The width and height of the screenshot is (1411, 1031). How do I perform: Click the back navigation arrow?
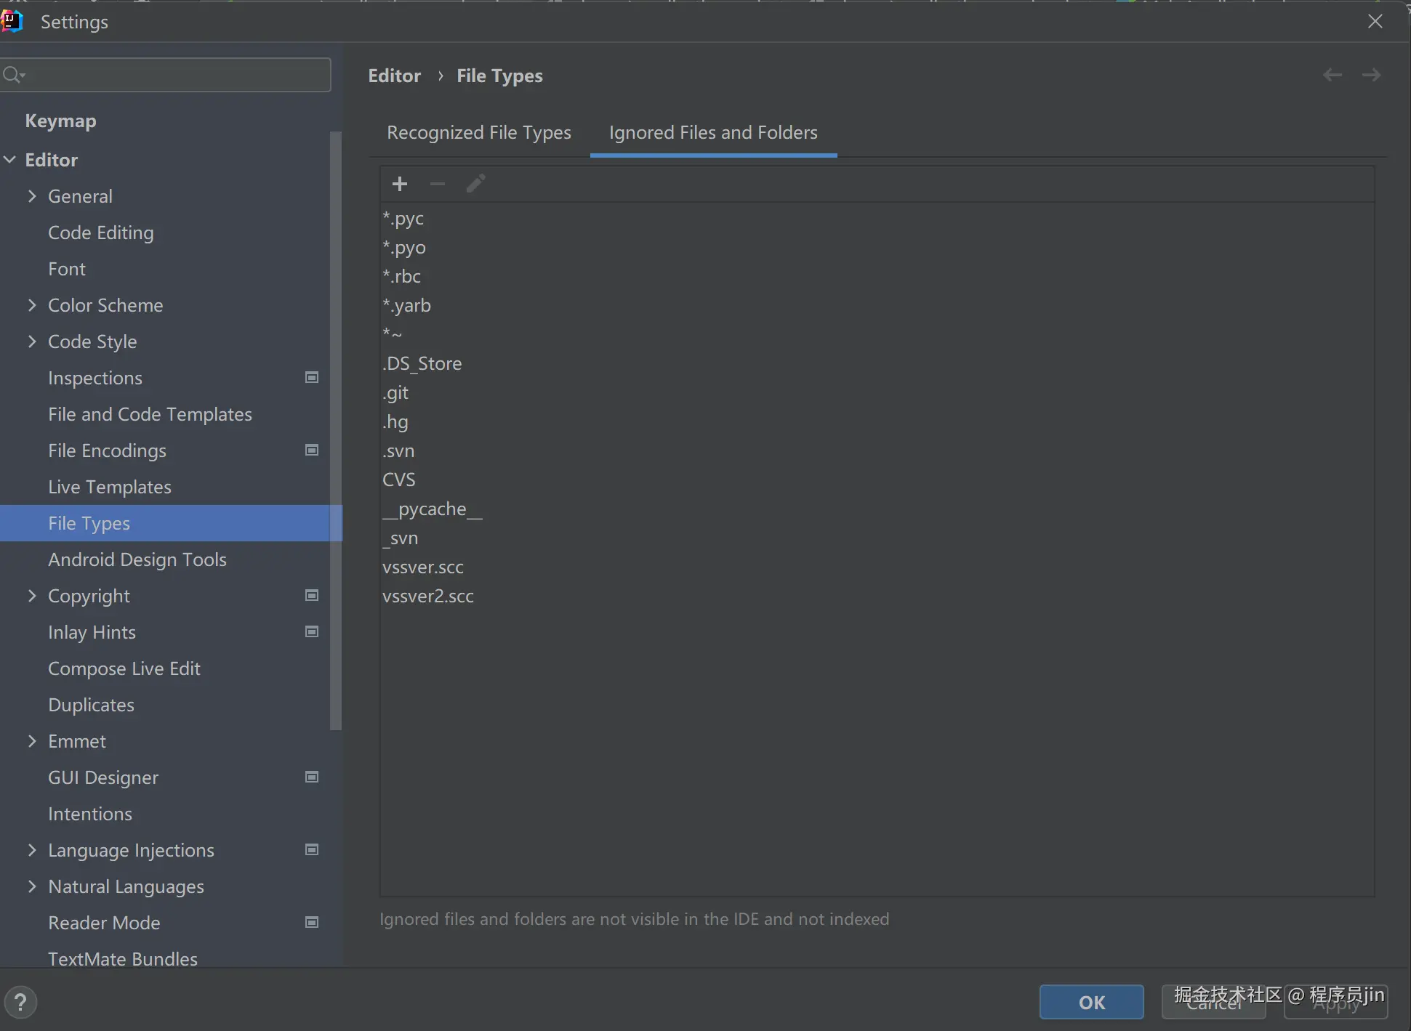[1332, 75]
